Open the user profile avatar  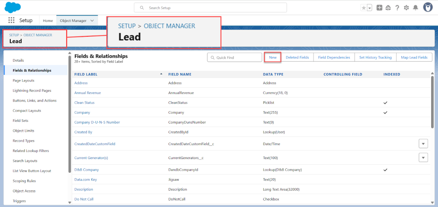pos(427,7)
